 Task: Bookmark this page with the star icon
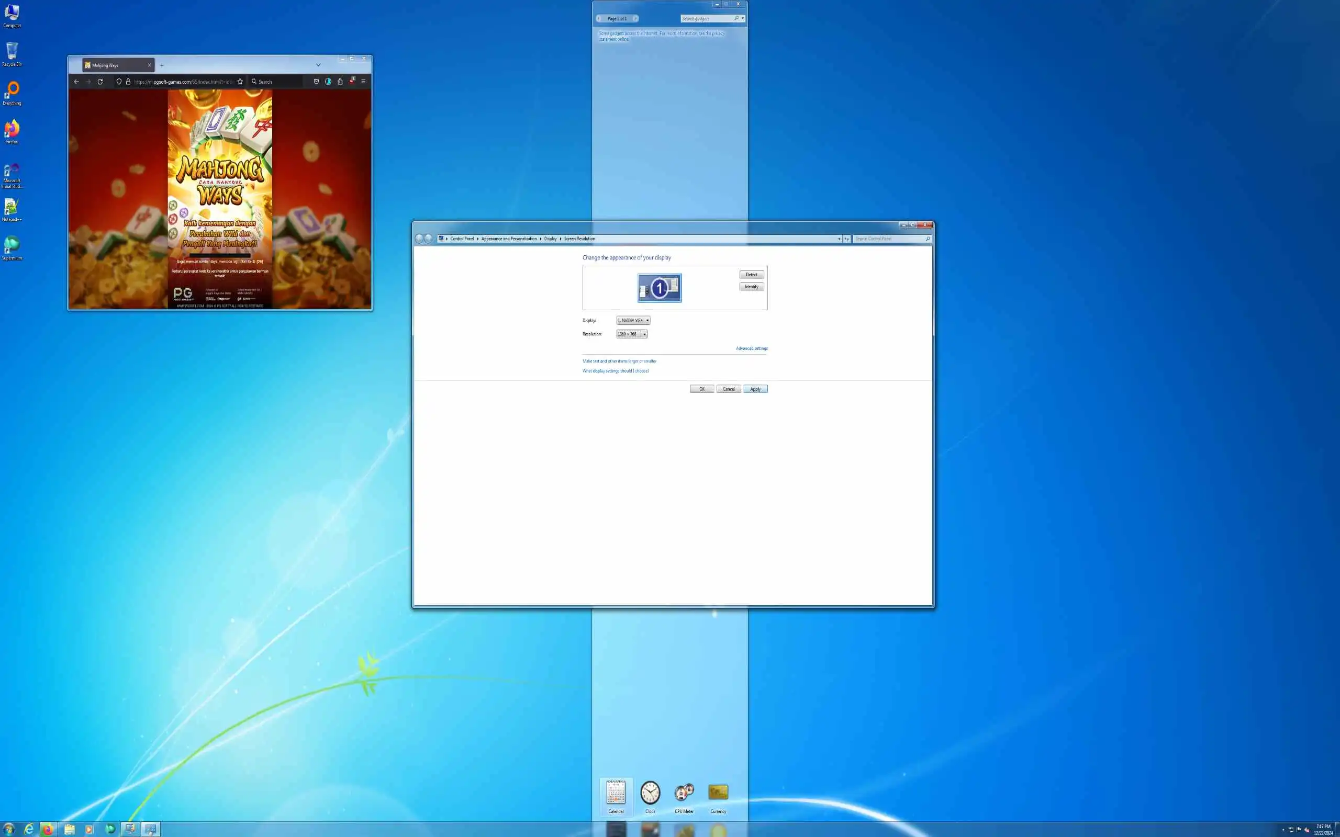240,82
